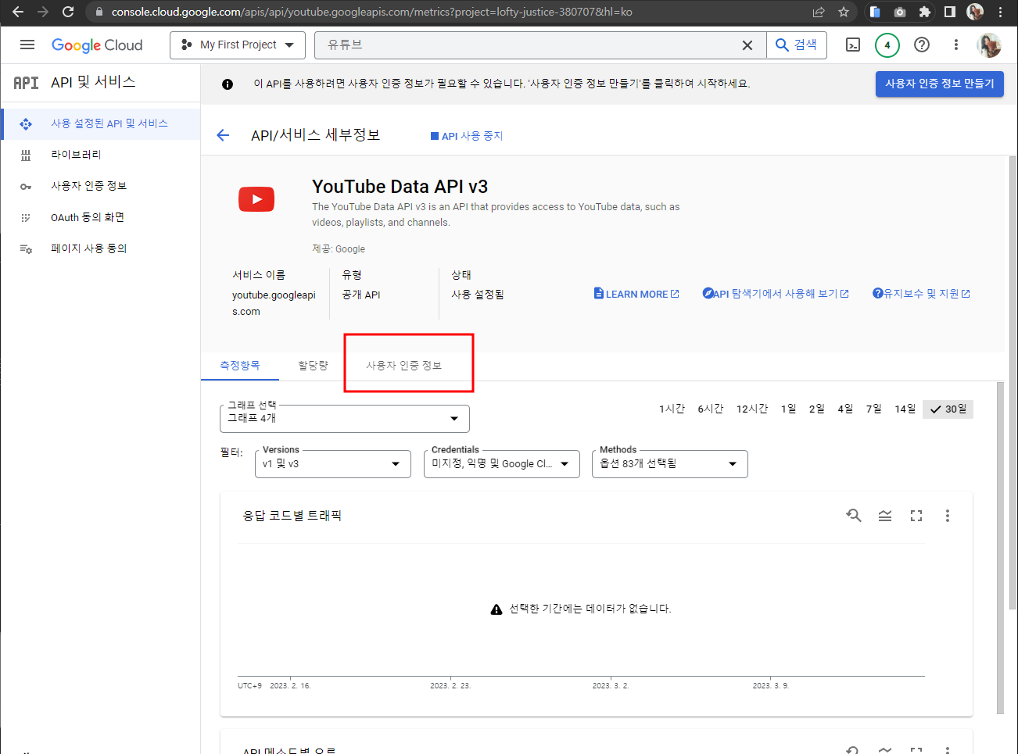Reload the page in browser
This screenshot has width=1018, height=754.
(68, 12)
